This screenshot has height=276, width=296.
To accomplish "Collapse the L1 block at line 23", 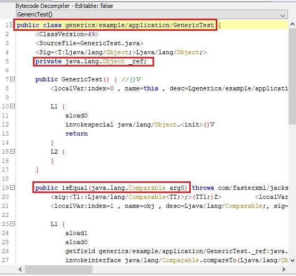I will pyautogui.click(x=12, y=224).
